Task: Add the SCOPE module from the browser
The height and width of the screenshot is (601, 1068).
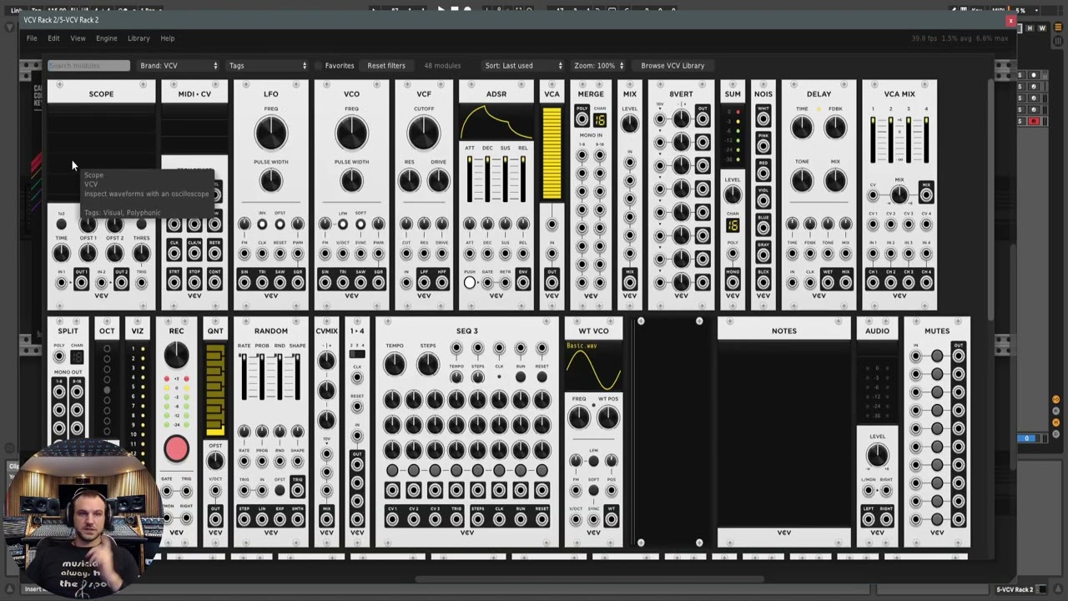Action: (101, 195)
